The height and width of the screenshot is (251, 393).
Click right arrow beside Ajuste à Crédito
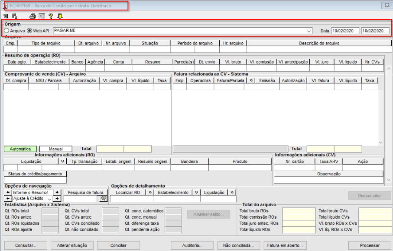[57, 198]
